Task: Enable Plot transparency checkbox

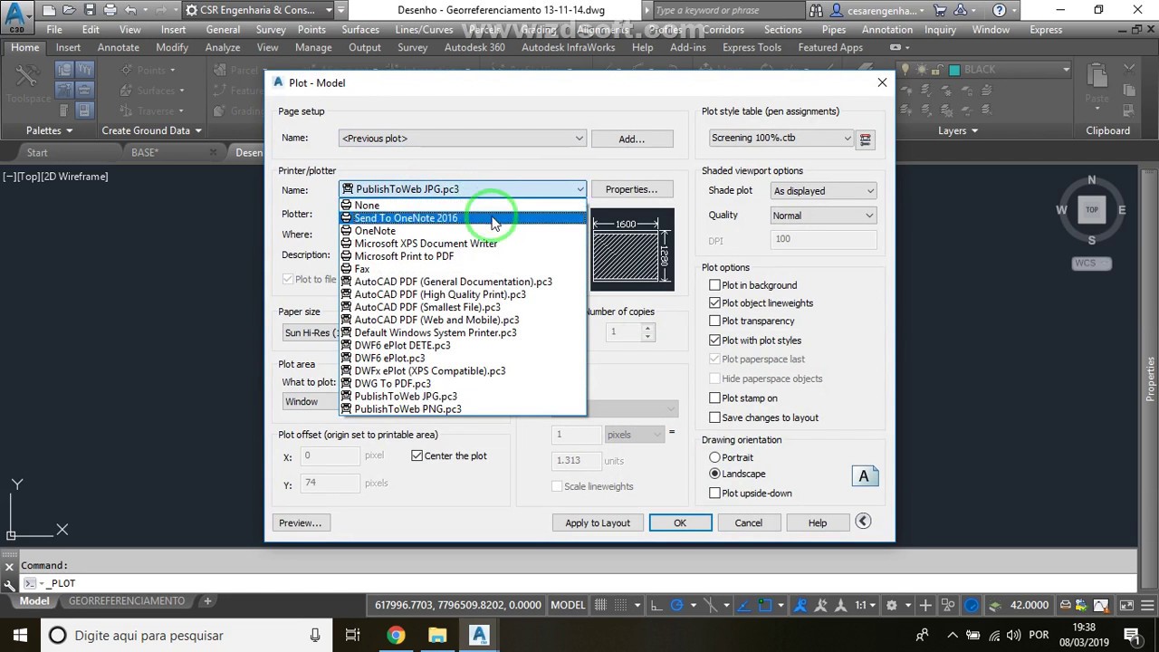Action: 714,321
